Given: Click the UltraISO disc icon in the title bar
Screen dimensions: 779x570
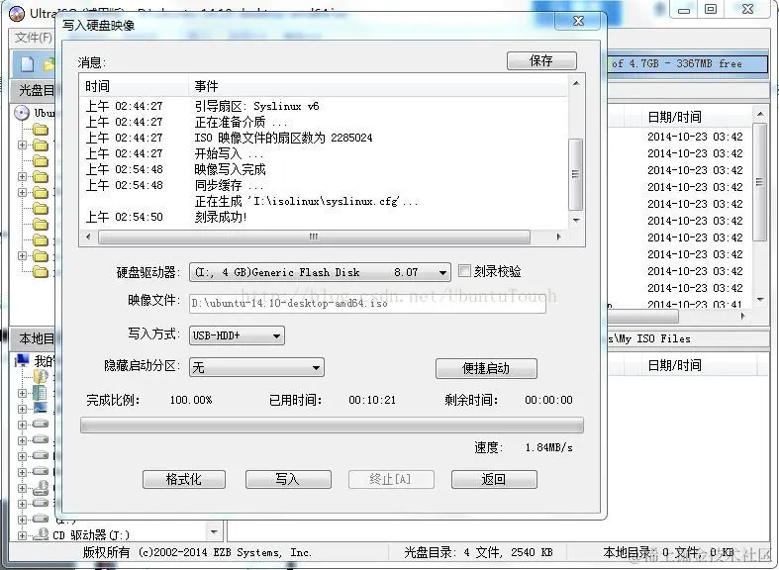Looking at the screenshot, I should (17, 13).
